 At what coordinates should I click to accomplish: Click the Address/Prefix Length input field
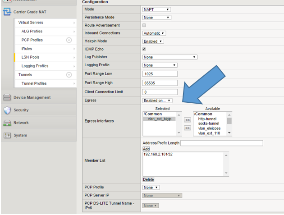pos(221,143)
